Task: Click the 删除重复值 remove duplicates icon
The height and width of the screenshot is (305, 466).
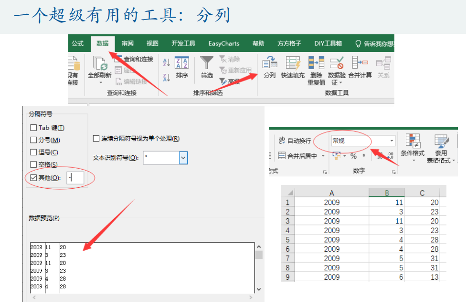Action: [x=316, y=63]
